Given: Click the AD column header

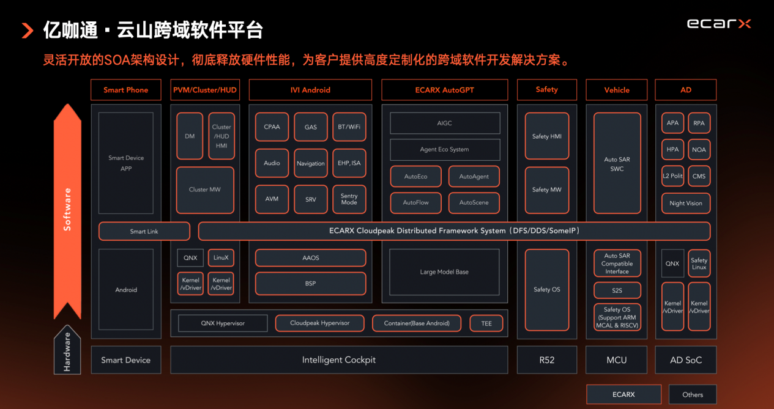Looking at the screenshot, I should pos(686,90).
